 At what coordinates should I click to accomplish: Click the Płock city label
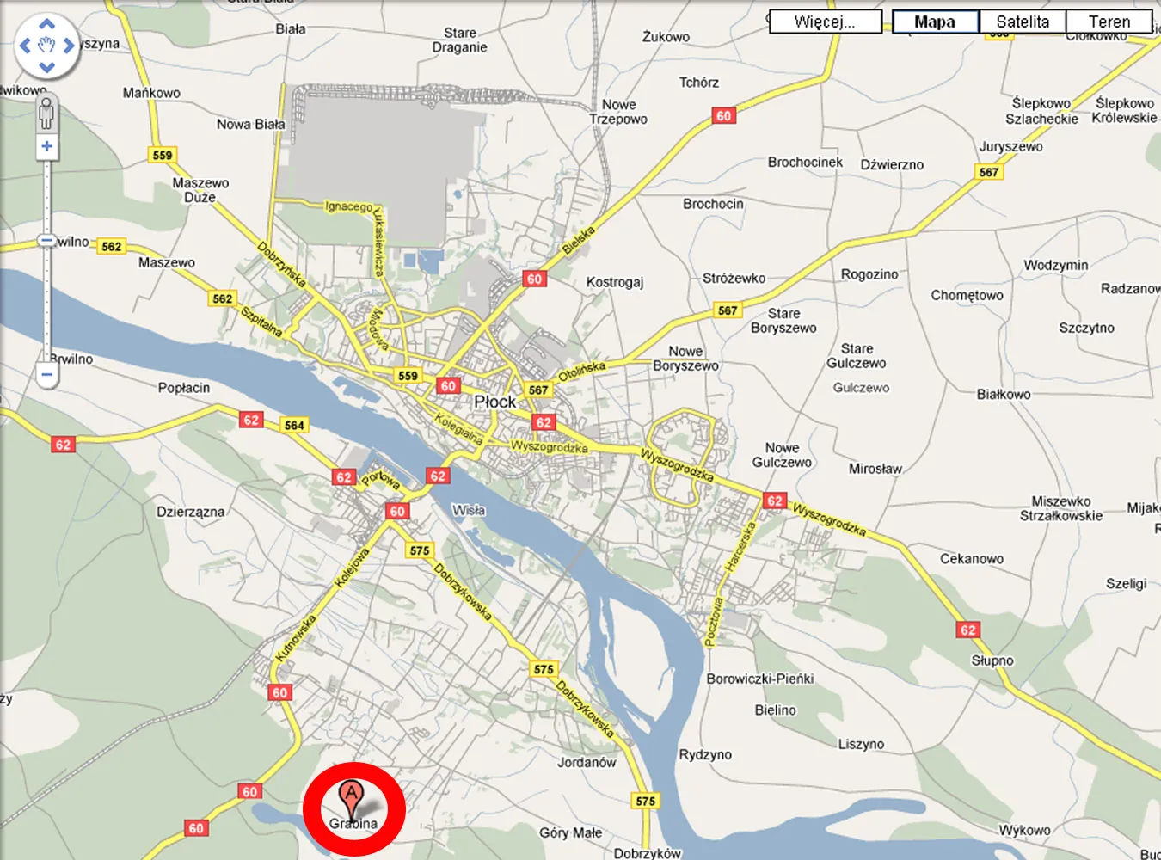494,402
